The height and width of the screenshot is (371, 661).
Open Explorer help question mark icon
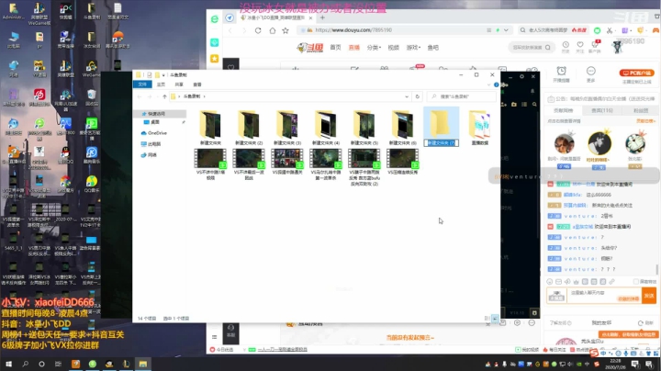pyautogui.click(x=496, y=84)
